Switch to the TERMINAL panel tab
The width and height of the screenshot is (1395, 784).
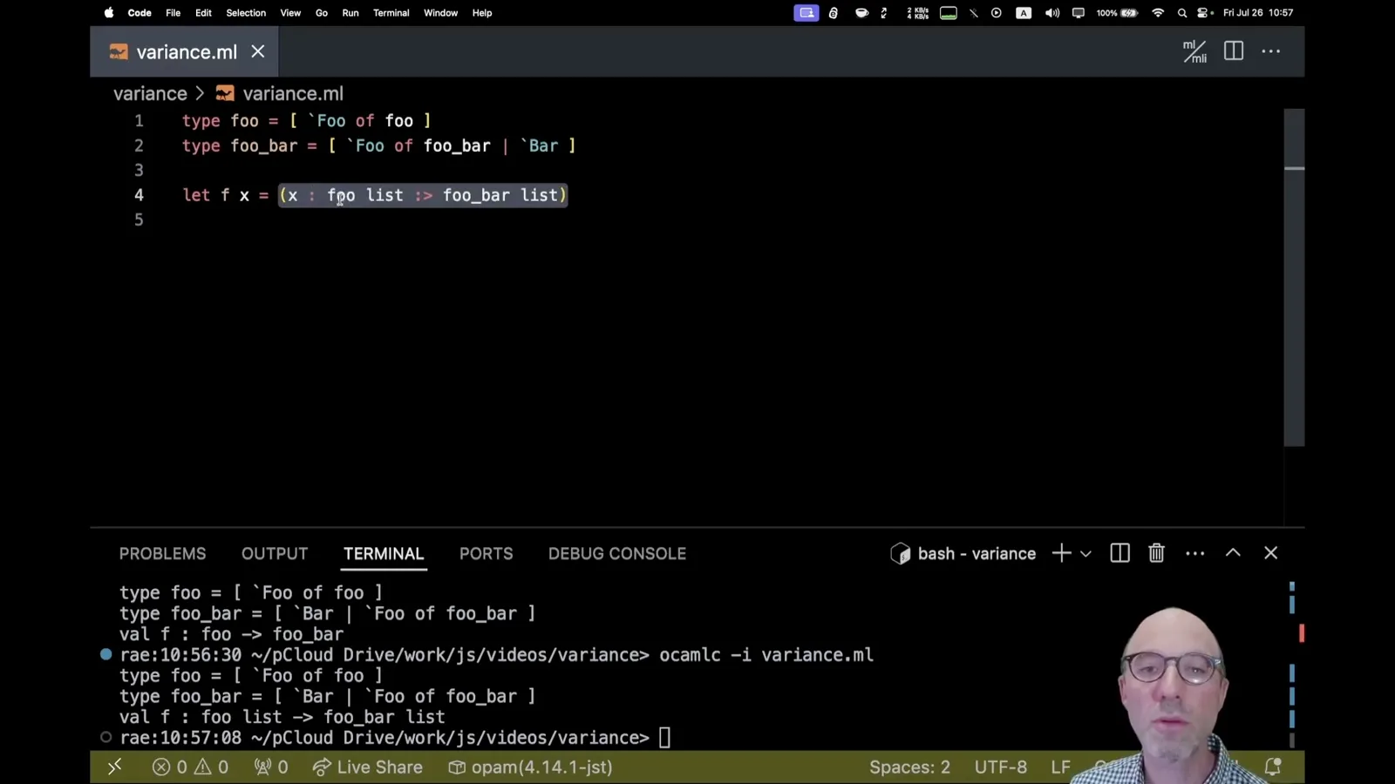pos(384,554)
